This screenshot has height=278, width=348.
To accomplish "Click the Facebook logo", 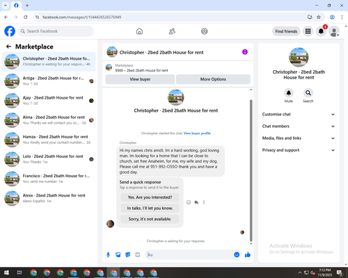I will click(10, 31).
